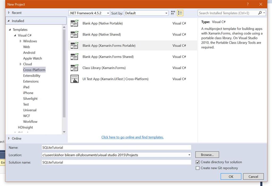This screenshot has width=272, height=186.
Task: Open the .NET Framework version dropdown
Action: click(x=89, y=13)
